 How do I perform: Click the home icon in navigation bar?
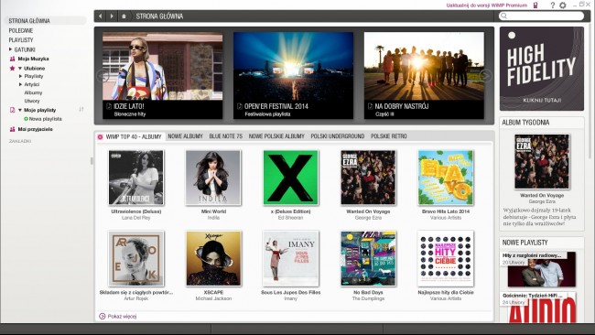click(x=124, y=16)
